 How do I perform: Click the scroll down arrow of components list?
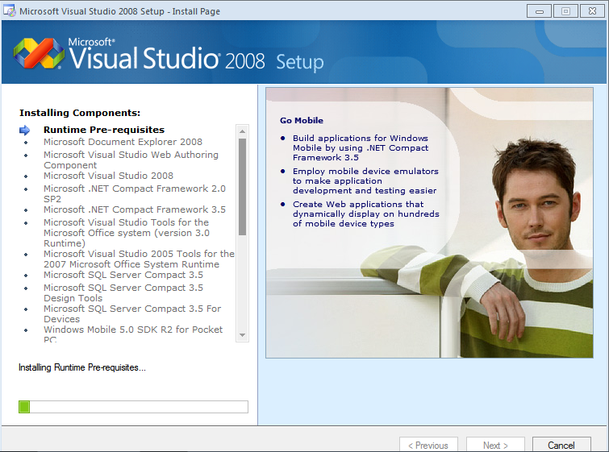[x=242, y=335]
